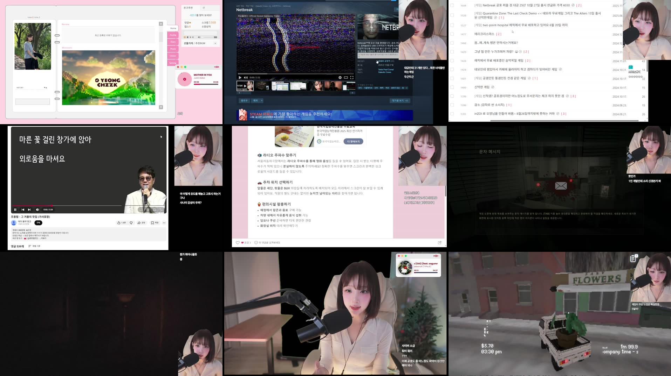Check the checkbox next to post 1644
671x376 pixels.
click(452, 5)
